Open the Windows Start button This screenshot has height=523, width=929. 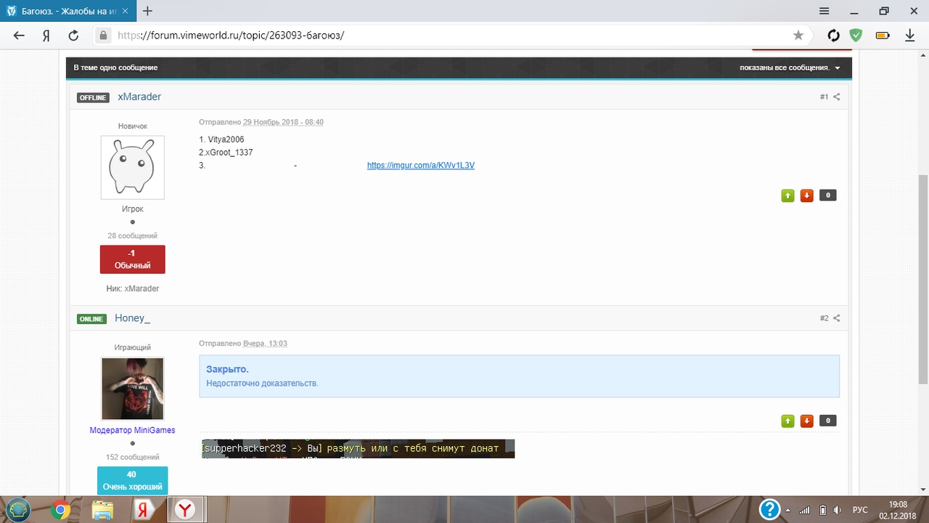pos(17,509)
